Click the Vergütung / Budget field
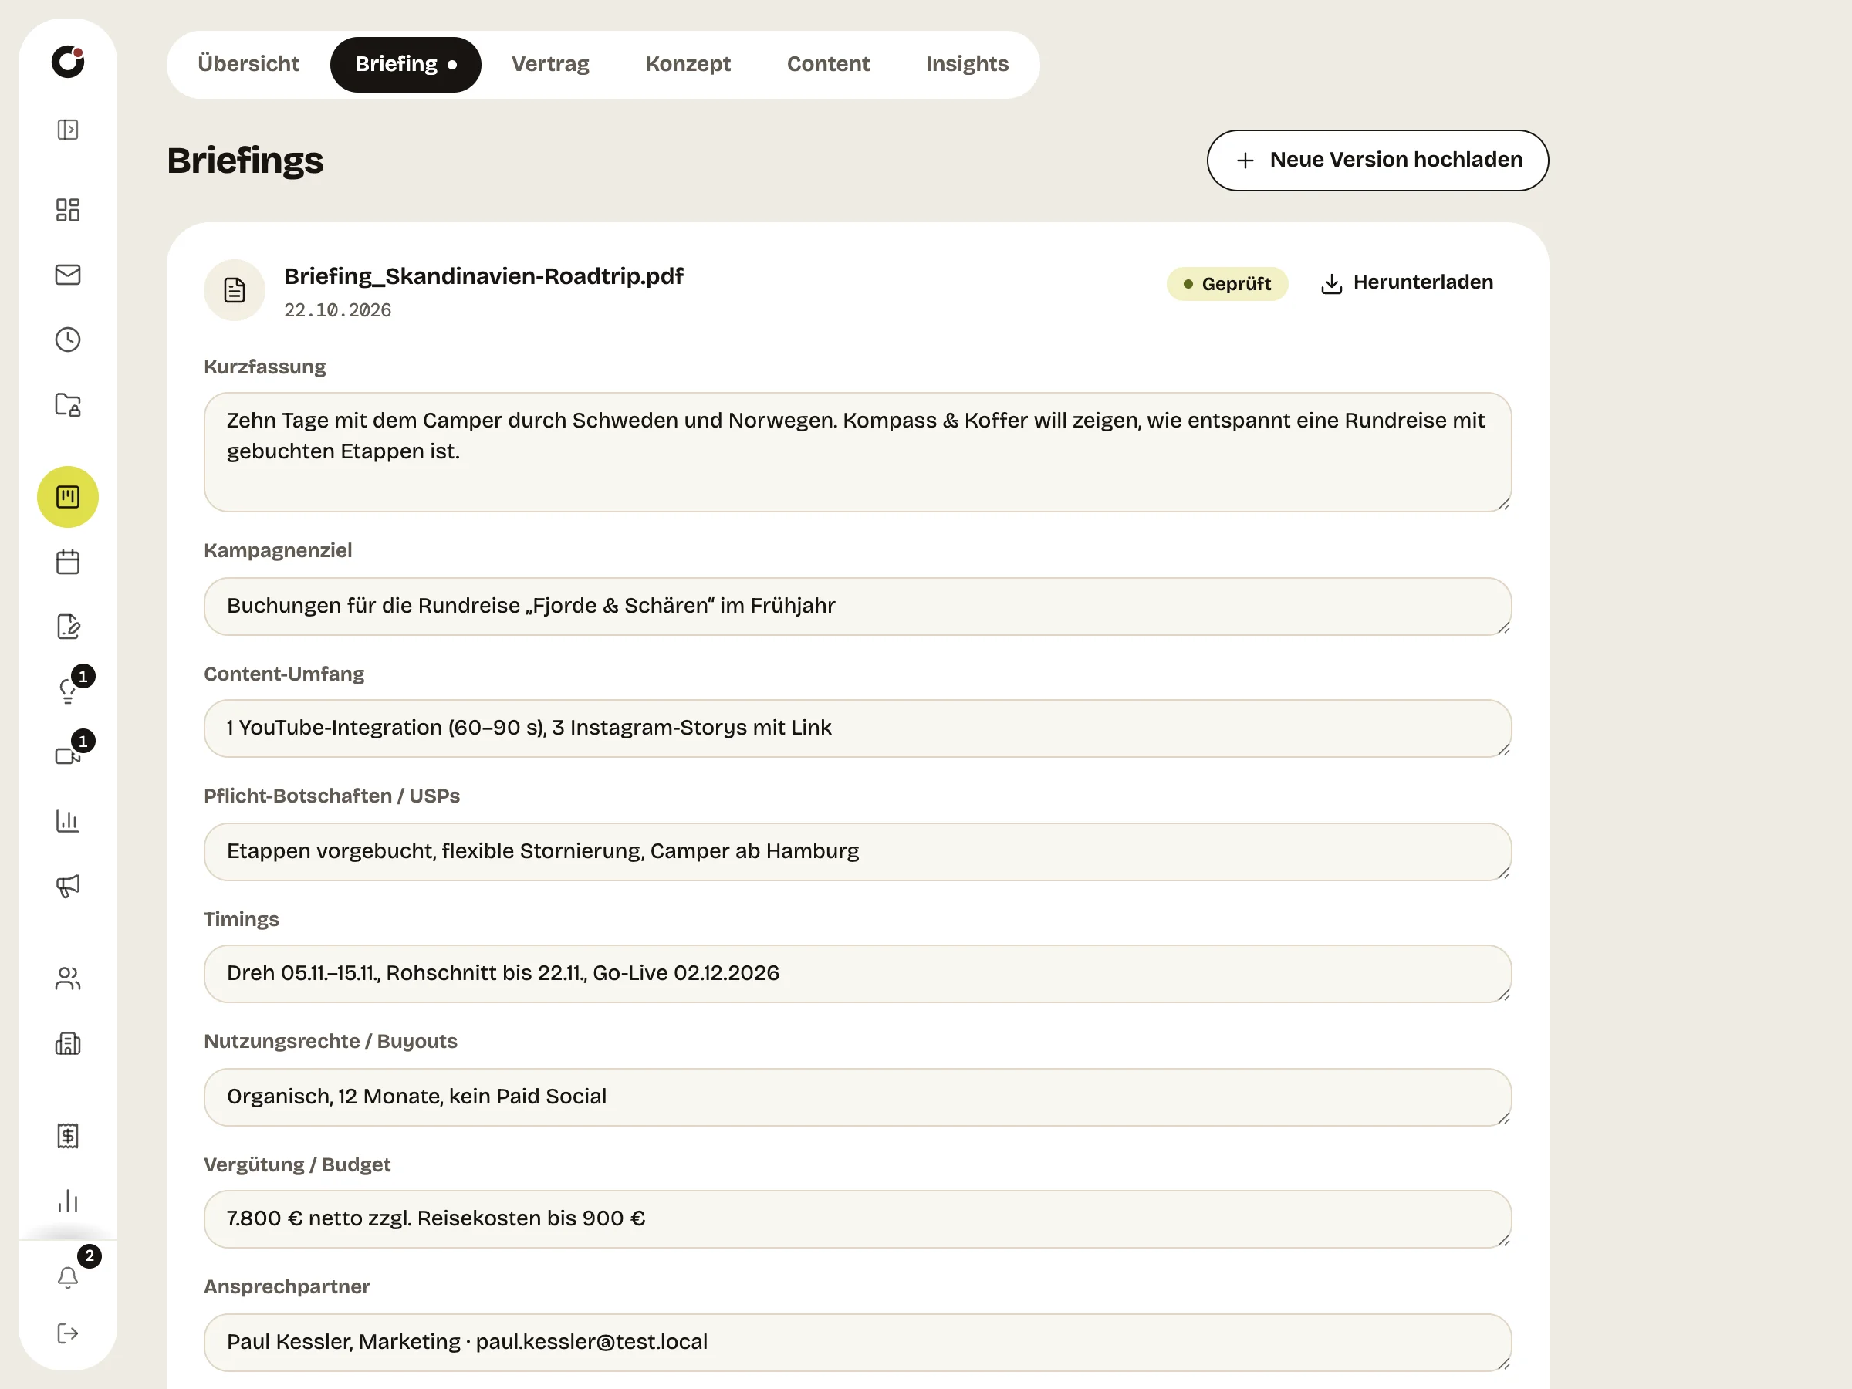 click(x=857, y=1219)
